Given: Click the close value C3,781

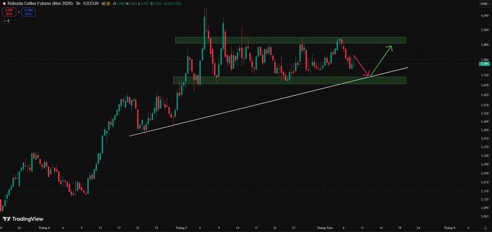Looking at the screenshot, I should pyautogui.click(x=156, y=4).
